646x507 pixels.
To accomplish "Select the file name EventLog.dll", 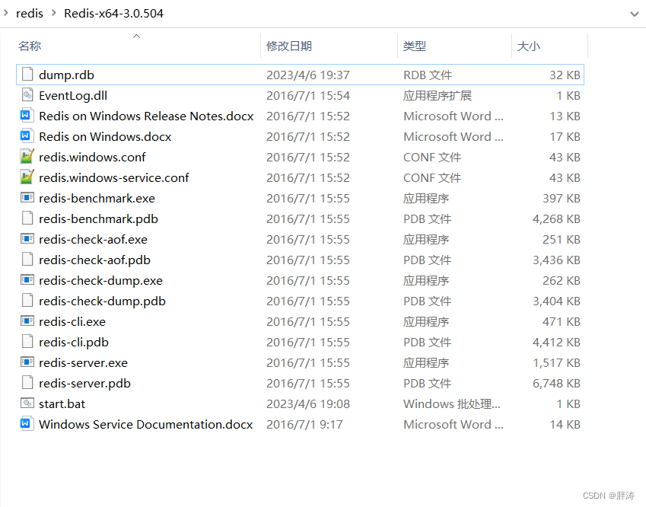I will [x=73, y=96].
